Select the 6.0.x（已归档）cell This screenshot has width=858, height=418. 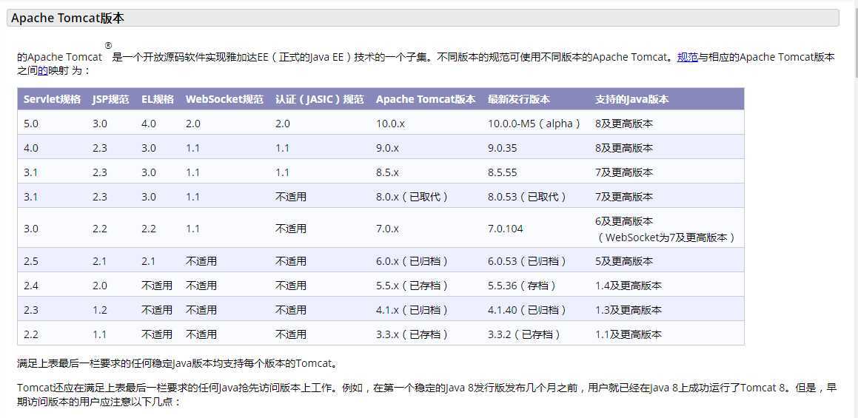412,261
